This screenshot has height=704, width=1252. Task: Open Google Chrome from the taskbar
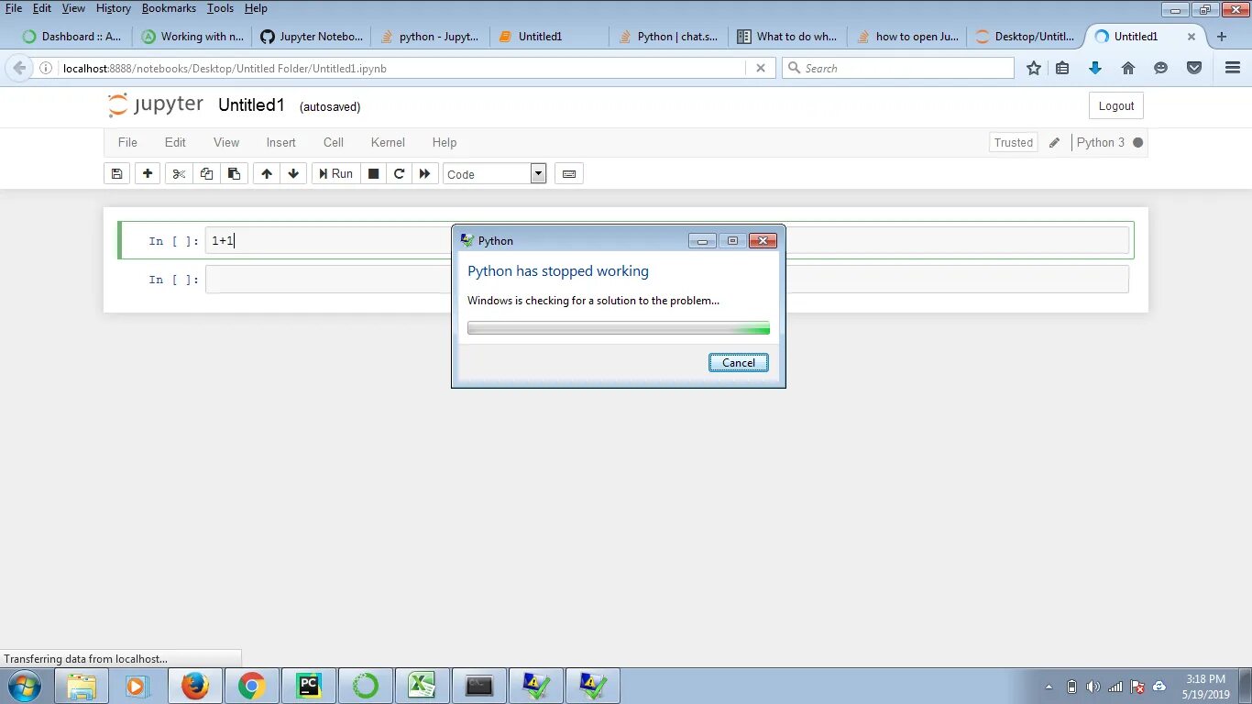[252, 686]
